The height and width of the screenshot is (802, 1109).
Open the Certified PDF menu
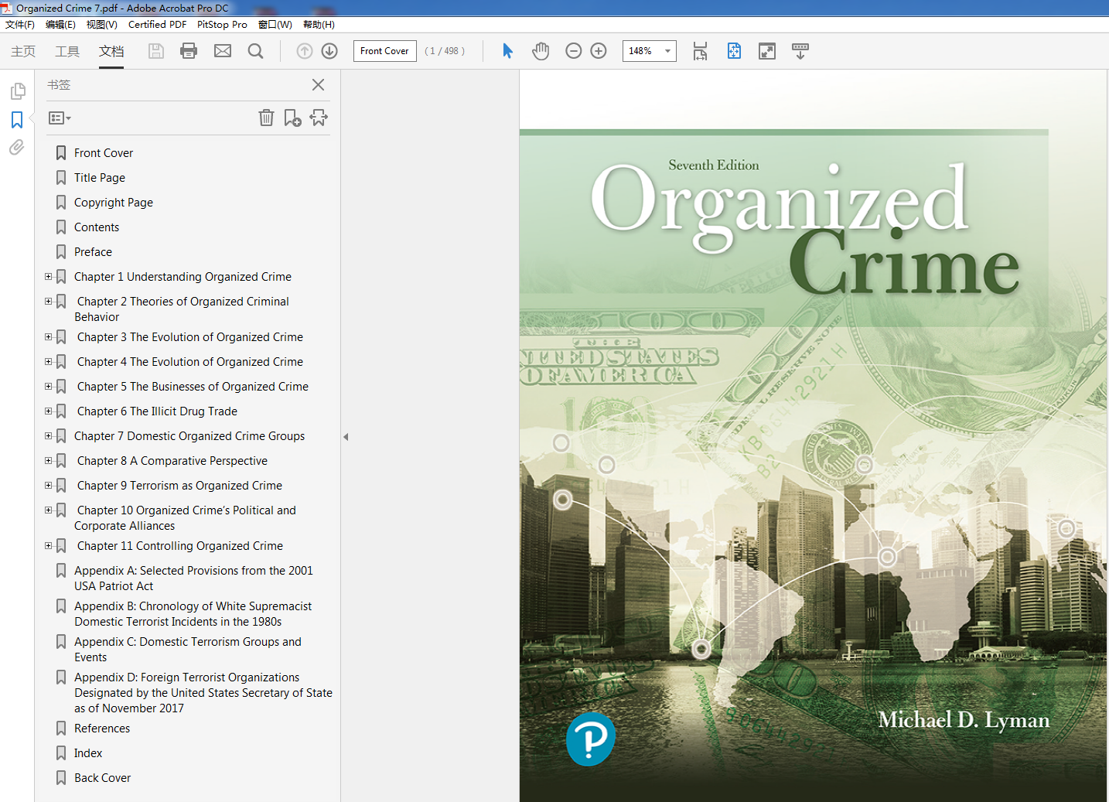click(157, 25)
